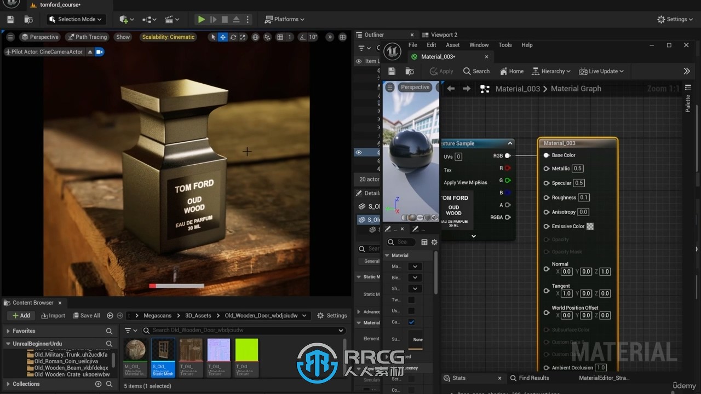Image resolution: width=701 pixels, height=394 pixels.
Task: Toggle world/local coordinate space globe icon
Action: click(255, 37)
